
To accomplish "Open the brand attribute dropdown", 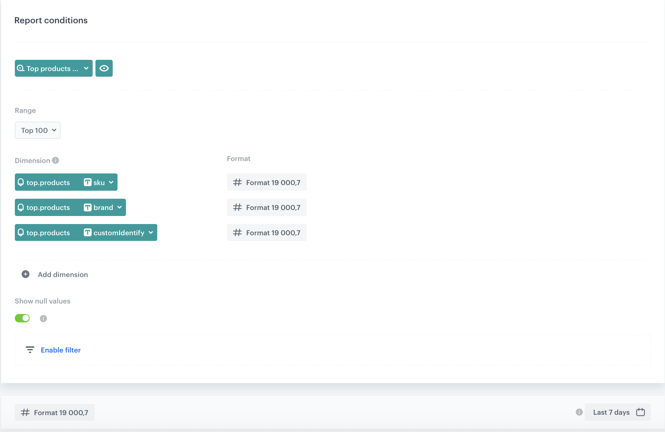I will tap(103, 208).
